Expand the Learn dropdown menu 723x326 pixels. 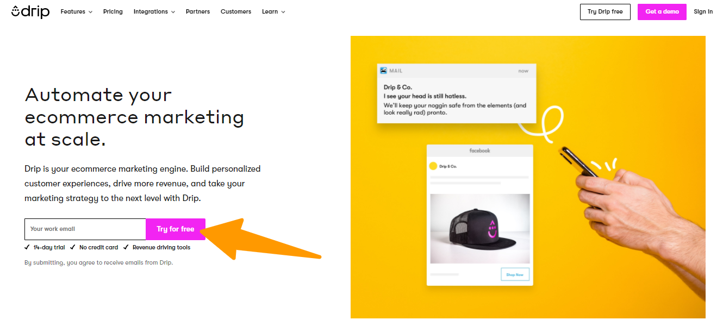click(273, 11)
